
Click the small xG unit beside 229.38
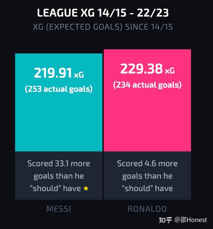pyautogui.click(x=170, y=71)
